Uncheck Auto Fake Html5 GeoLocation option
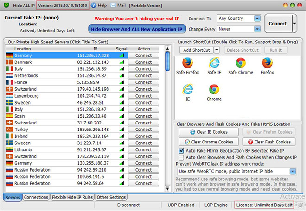The image size is (306, 211). click(x=181, y=150)
